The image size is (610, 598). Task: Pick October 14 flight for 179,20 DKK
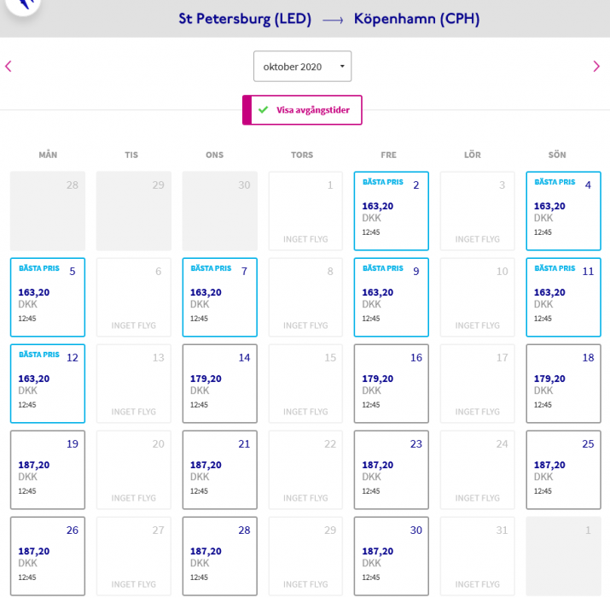(219, 384)
